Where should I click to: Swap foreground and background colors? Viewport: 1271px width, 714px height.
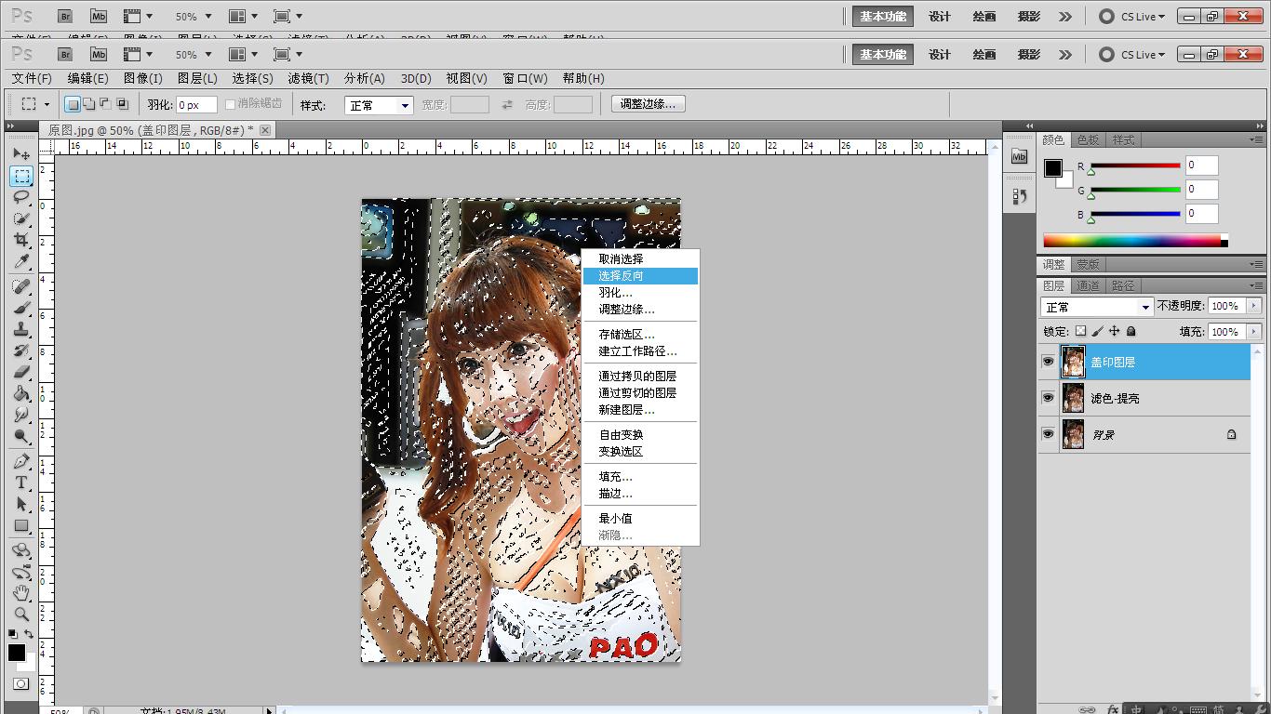pyautogui.click(x=29, y=634)
